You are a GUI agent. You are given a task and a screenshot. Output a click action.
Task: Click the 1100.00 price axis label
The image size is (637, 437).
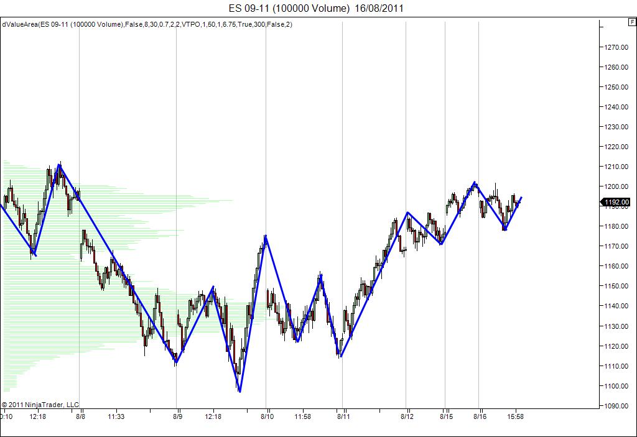[616, 386]
